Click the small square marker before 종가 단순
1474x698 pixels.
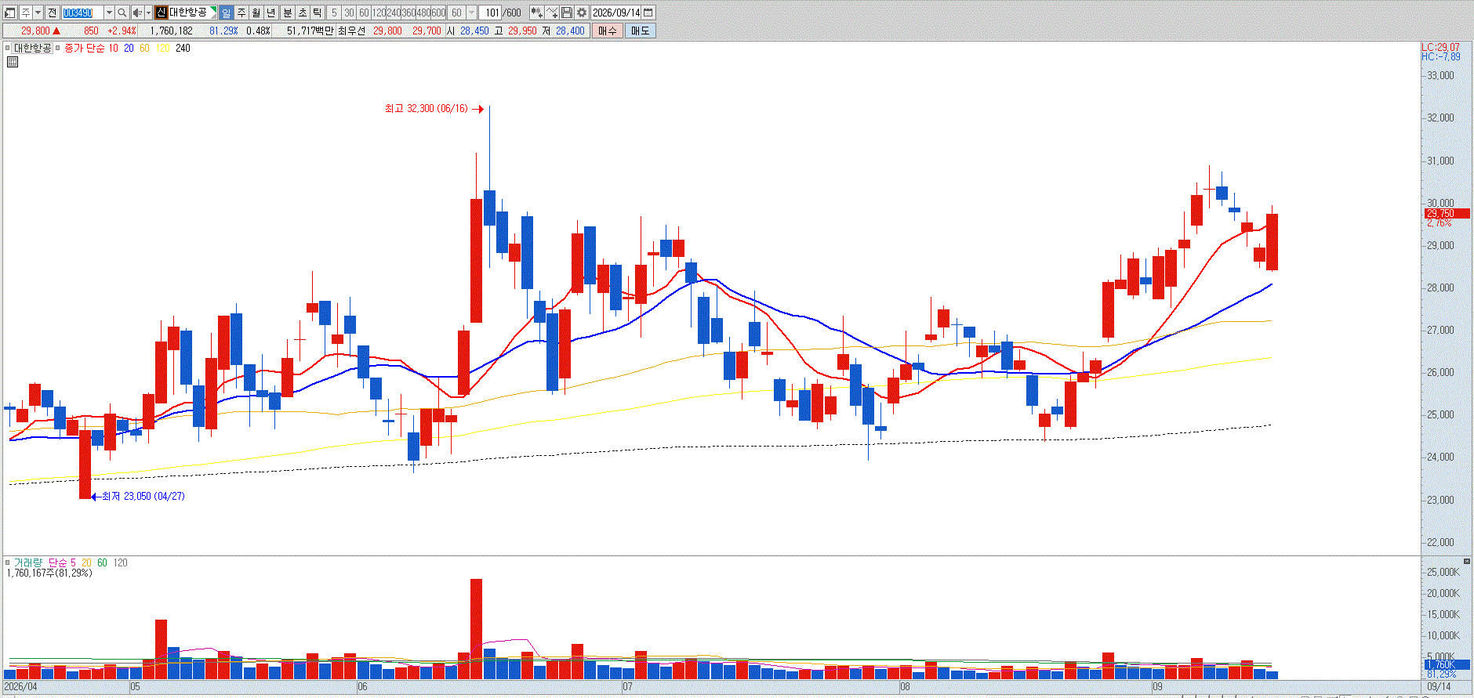58,48
